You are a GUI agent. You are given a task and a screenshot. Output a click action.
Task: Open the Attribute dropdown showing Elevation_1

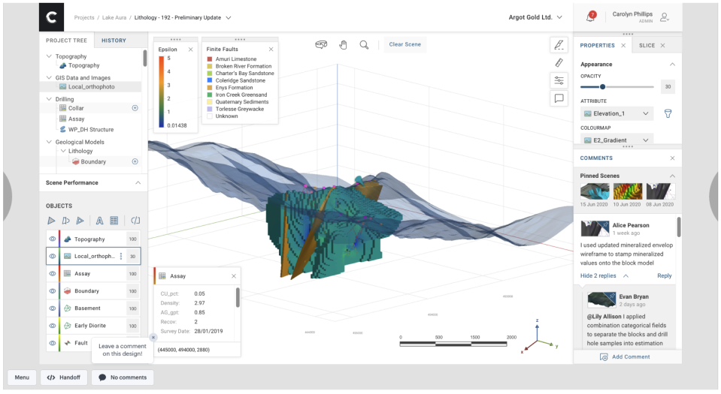pos(616,114)
